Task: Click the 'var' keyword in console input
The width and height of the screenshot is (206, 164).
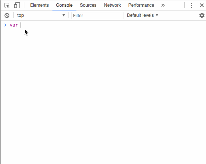Action: point(14,25)
